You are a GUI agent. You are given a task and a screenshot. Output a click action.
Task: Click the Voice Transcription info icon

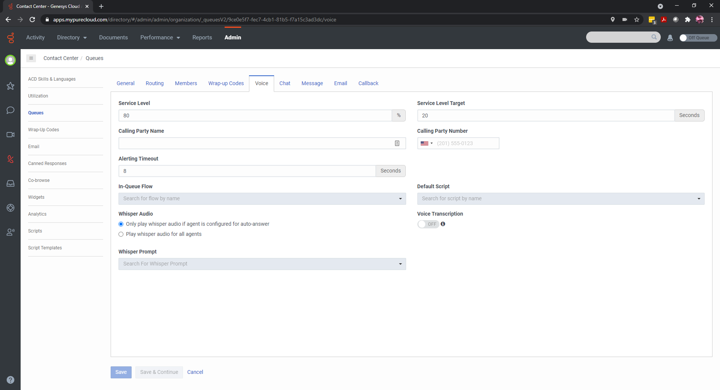pyautogui.click(x=443, y=224)
